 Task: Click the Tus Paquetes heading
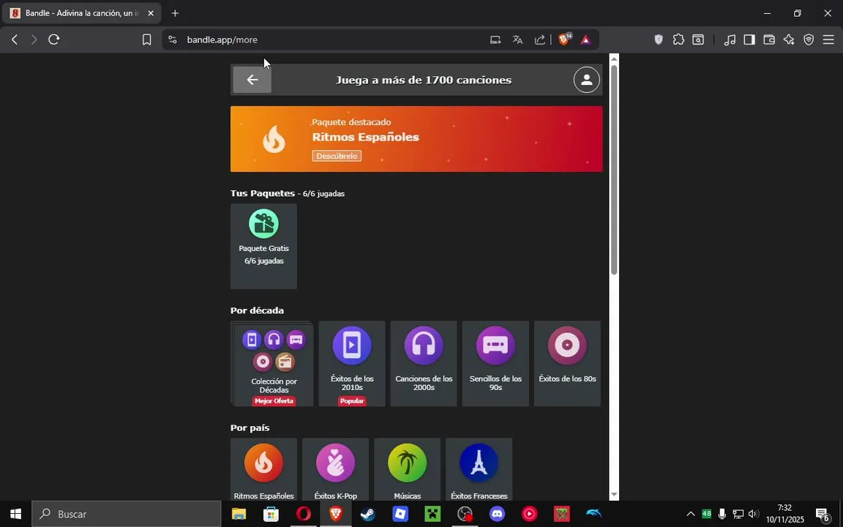263,193
